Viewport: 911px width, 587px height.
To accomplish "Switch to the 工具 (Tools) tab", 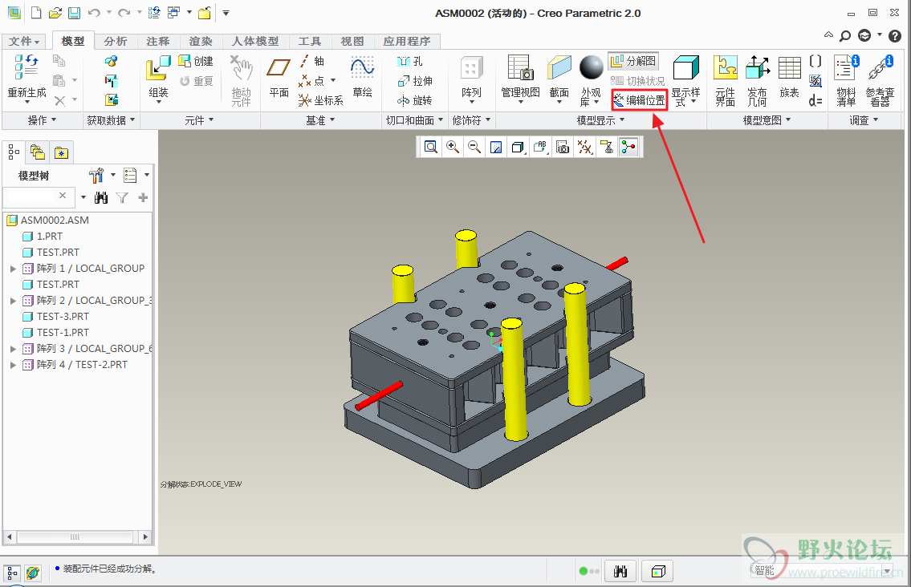I will click(310, 41).
